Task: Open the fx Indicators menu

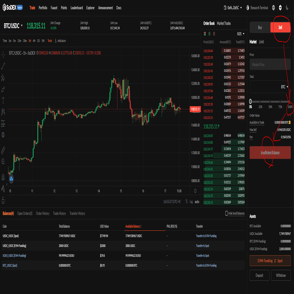Action: tap(60, 41)
